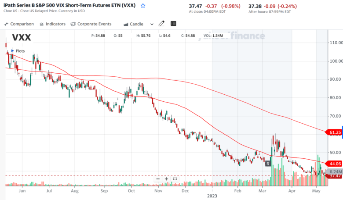Click the Oct month axis label
This screenshot has height=200, width=343.
131,191
